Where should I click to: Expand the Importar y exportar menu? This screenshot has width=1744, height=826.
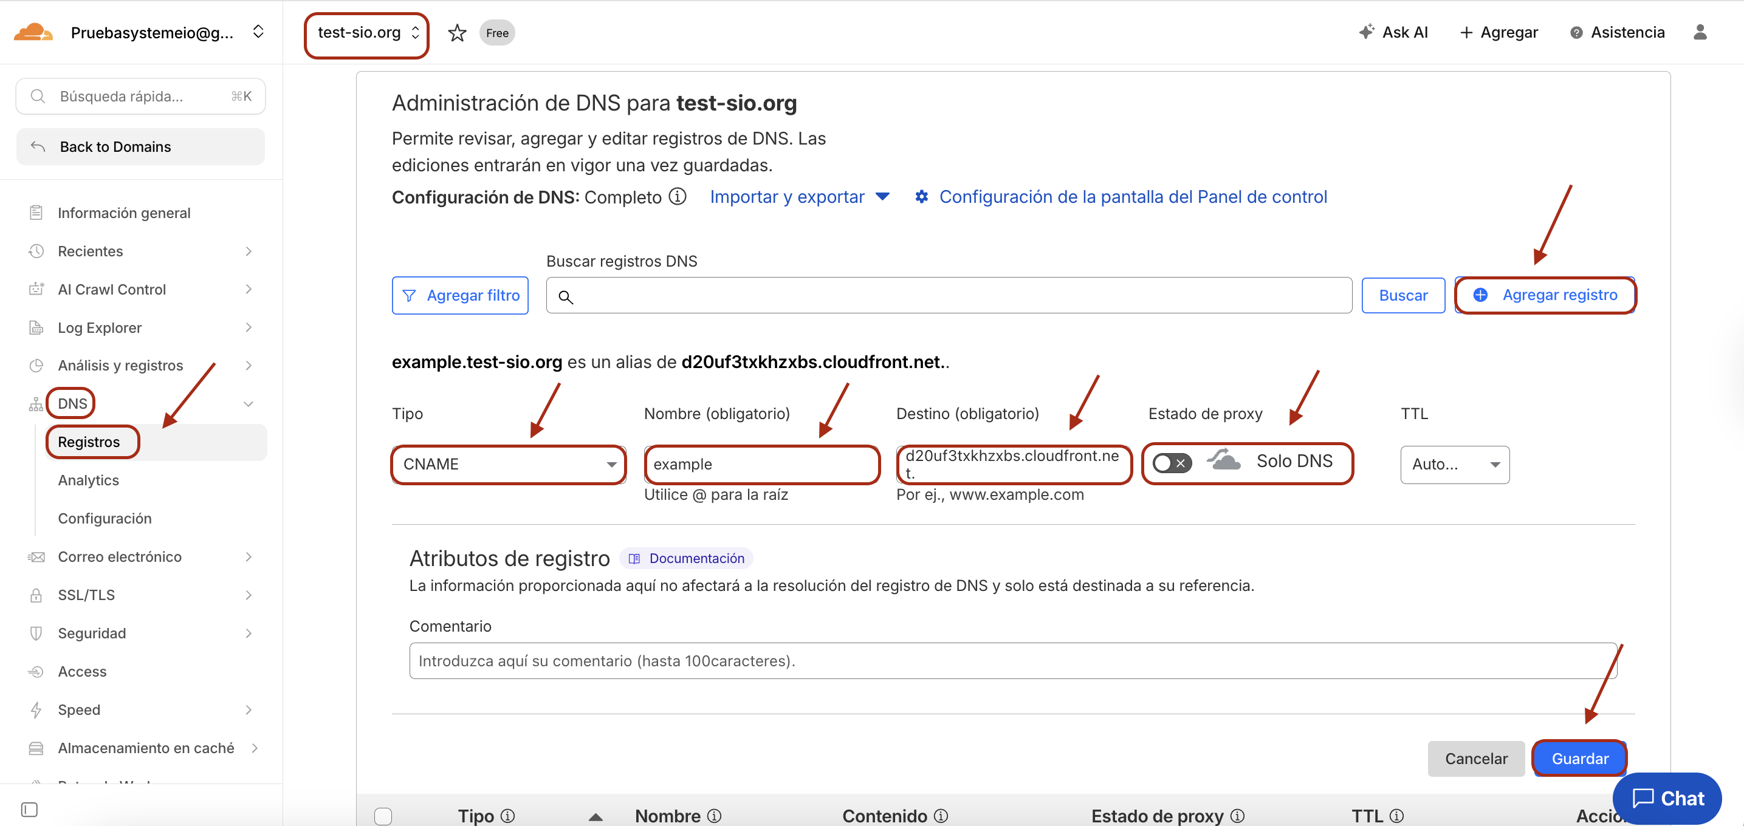[x=799, y=197]
